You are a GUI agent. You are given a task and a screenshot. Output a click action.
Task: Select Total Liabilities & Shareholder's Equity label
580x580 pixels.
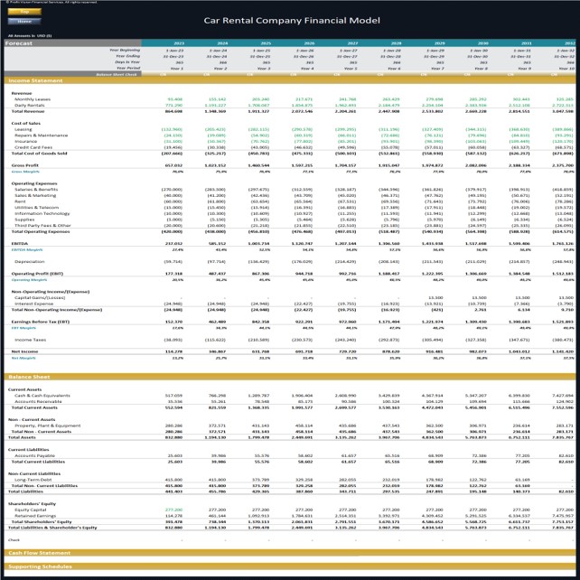52,528
